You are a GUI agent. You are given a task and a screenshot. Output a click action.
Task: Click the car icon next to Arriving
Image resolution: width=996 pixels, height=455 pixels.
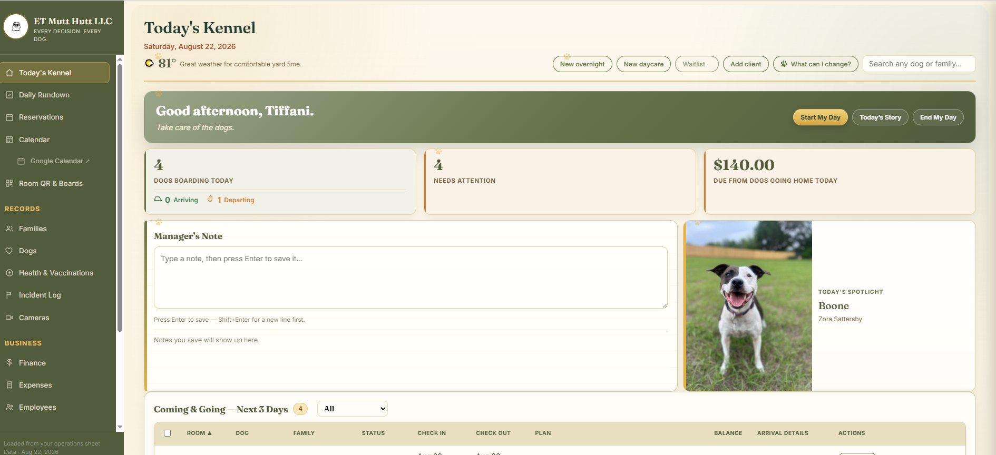click(x=158, y=200)
